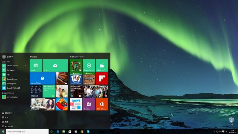Open Maps from most used list

coord(9,75)
